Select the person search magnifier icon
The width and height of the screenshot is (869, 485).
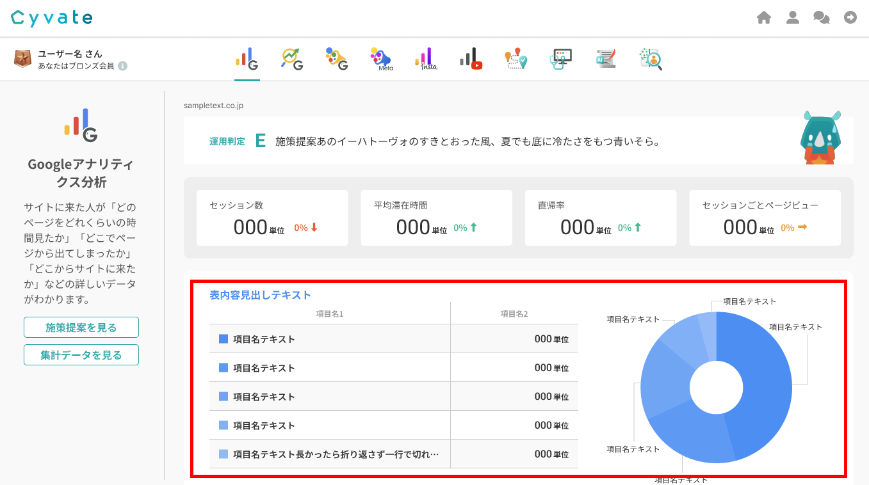click(x=651, y=59)
